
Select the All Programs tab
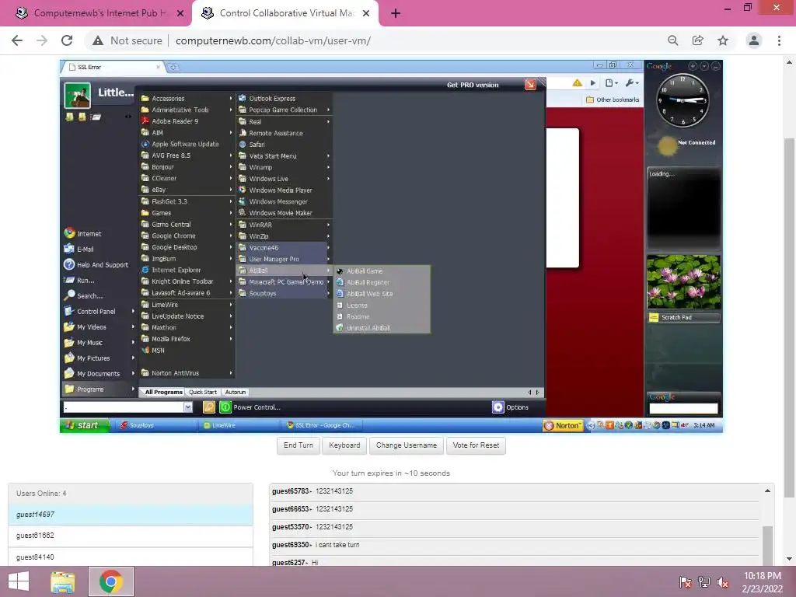(x=163, y=392)
